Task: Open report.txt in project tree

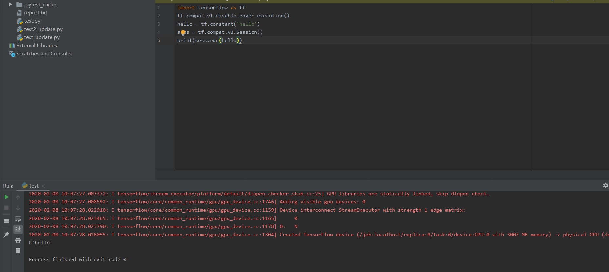Action: coord(35,12)
